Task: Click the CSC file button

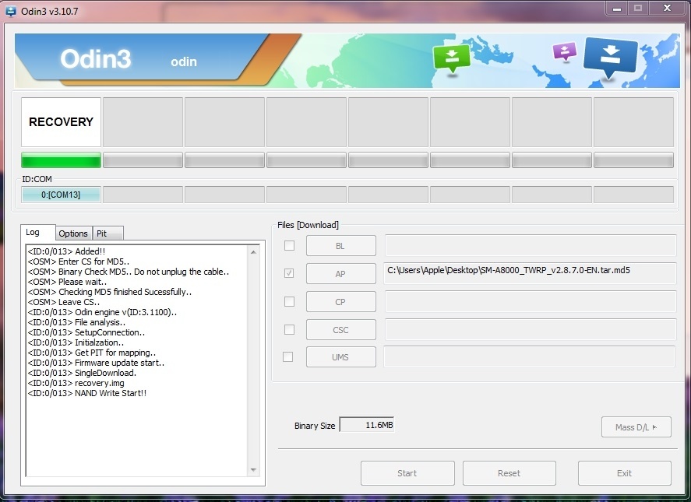Action: click(340, 329)
